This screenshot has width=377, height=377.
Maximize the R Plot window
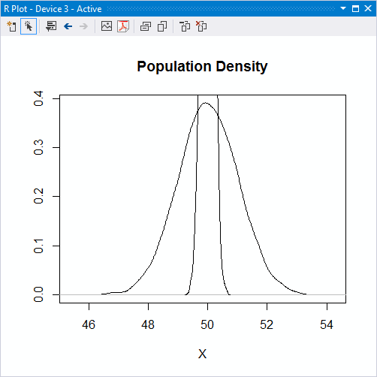coord(355,8)
